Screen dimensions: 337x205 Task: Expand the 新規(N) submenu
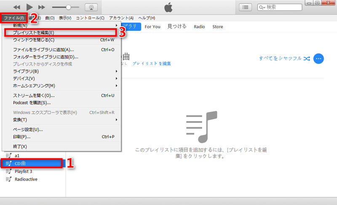click(62, 26)
